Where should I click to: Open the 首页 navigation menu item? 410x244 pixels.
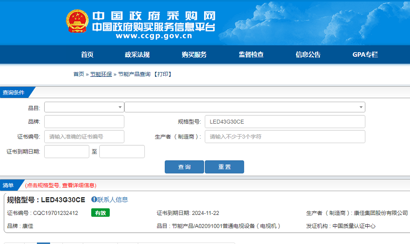pyautogui.click(x=87, y=55)
